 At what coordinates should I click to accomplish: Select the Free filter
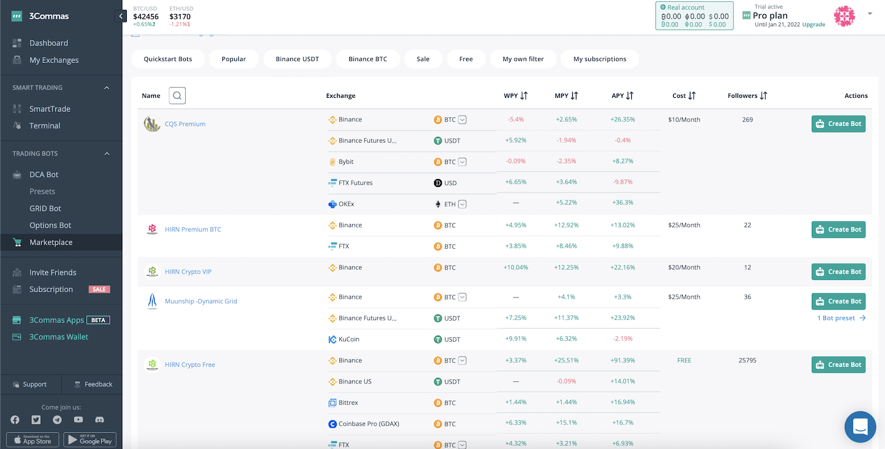[466, 59]
